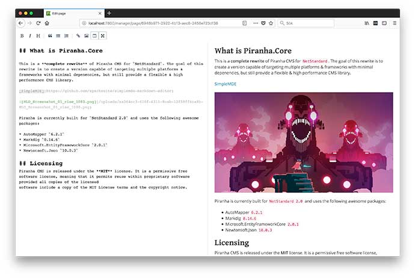
Task: Create a numbered list
Action: [66, 36]
